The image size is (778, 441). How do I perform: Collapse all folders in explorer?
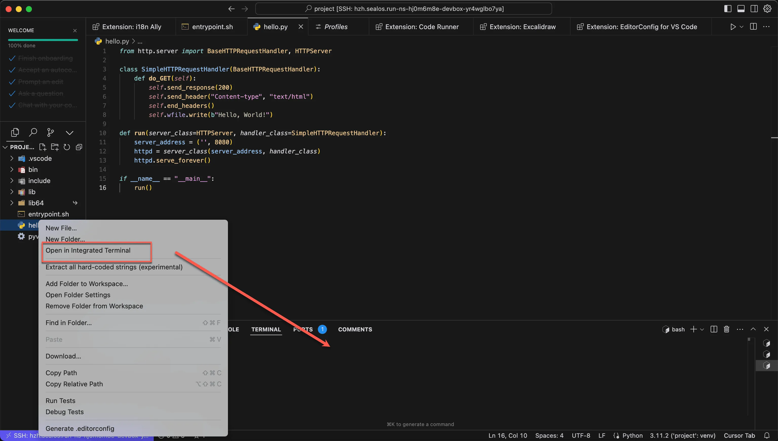point(79,147)
